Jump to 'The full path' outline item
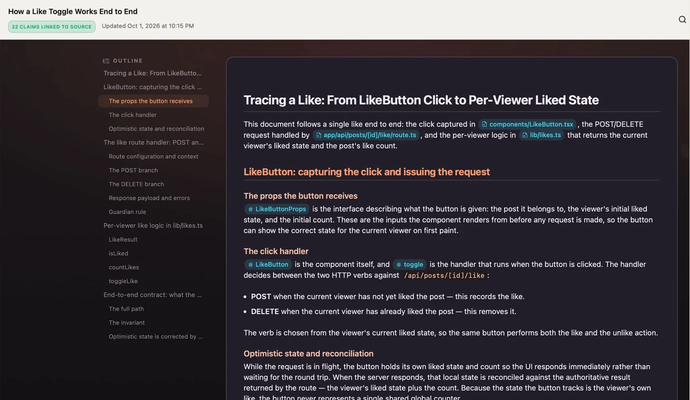The height and width of the screenshot is (400, 690). 126,309
